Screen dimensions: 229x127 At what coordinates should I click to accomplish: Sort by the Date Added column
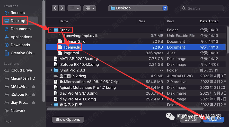click(209, 21)
